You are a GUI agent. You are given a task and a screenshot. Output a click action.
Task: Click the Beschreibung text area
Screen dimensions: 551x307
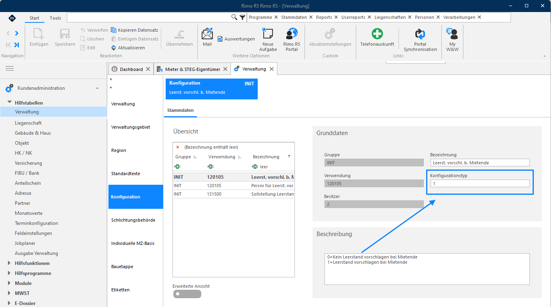[427, 269]
